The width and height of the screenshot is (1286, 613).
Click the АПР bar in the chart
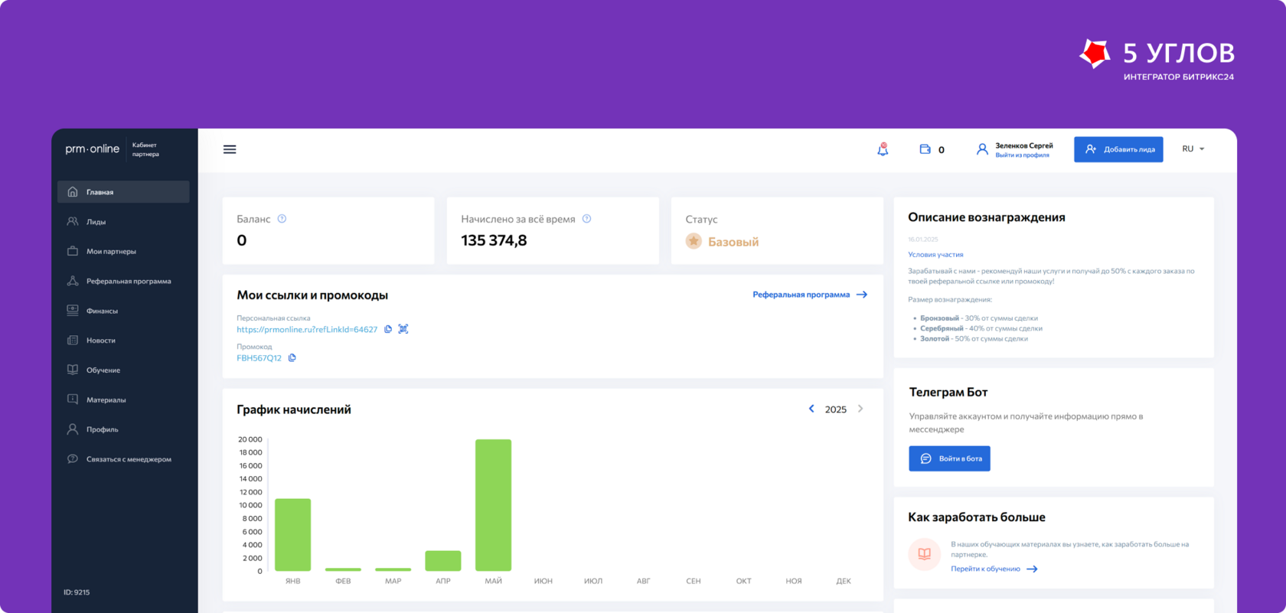[443, 561]
